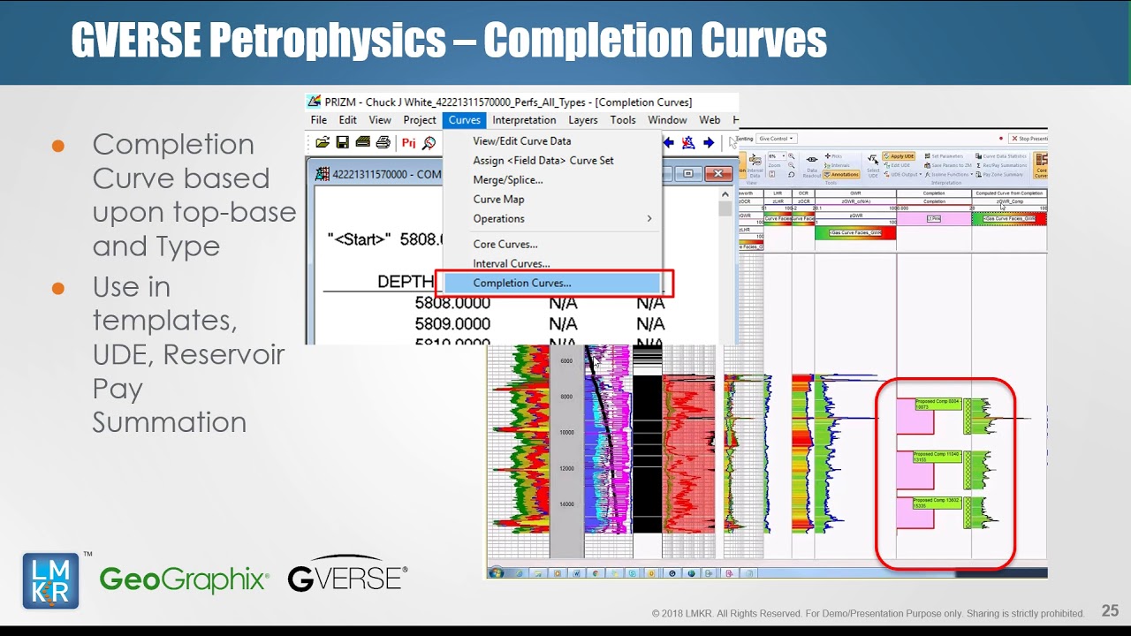Click the Stop Presenting button
Screen dimensions: 1131x636
(x=1029, y=139)
